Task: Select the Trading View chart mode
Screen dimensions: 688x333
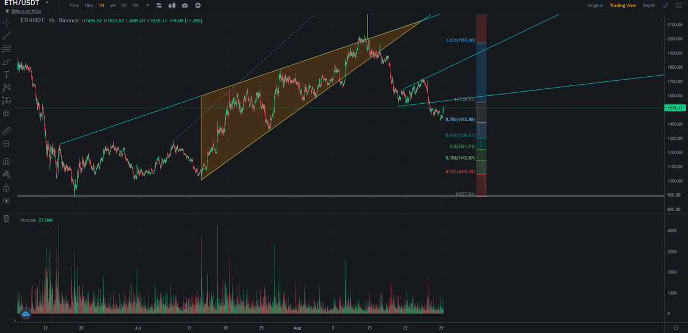Action: [623, 5]
